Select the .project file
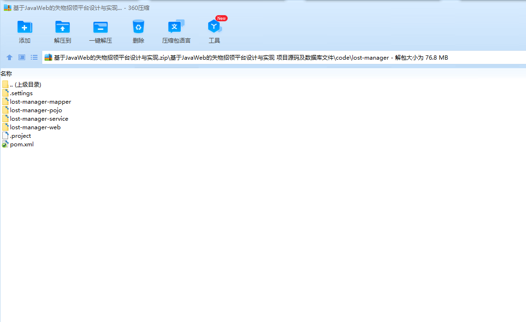Viewport: 526px width, 322px height. click(x=17, y=136)
